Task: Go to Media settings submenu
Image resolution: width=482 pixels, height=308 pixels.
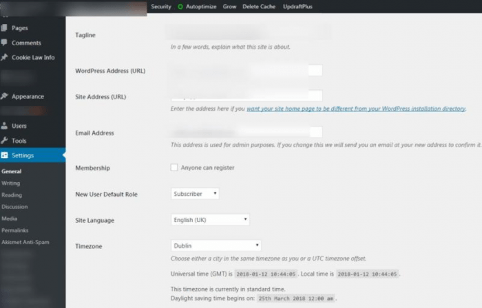Action: (x=9, y=219)
